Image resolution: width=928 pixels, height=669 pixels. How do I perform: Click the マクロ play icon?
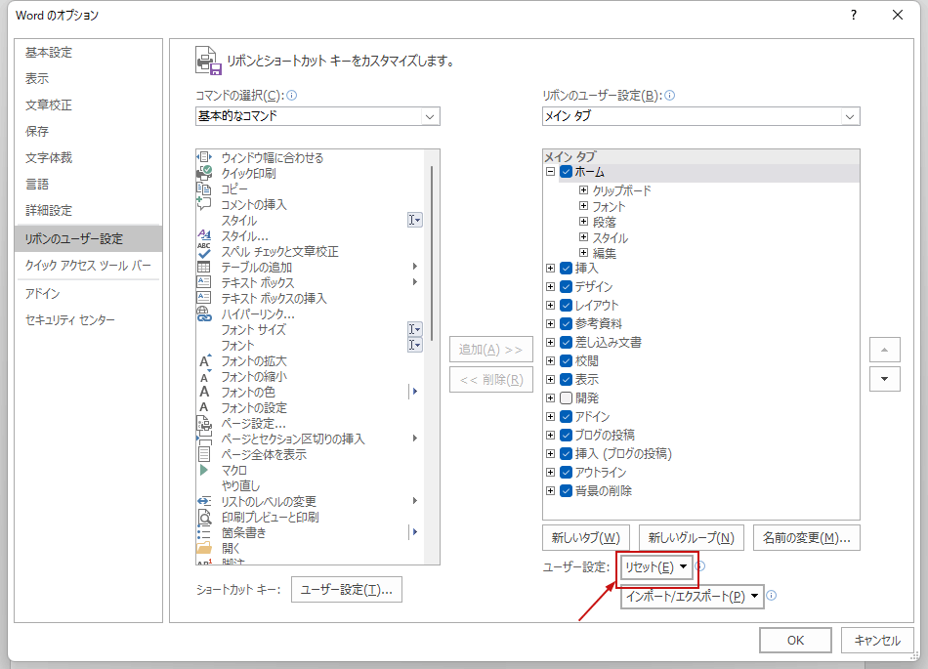coord(203,470)
